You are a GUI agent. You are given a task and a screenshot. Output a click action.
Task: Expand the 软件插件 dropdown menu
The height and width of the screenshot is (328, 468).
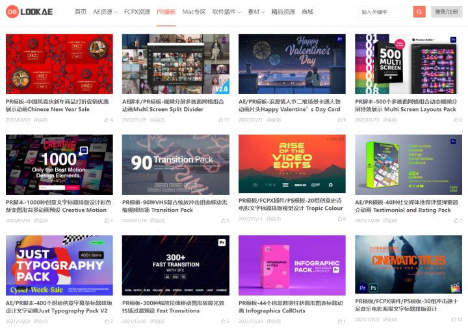226,12
